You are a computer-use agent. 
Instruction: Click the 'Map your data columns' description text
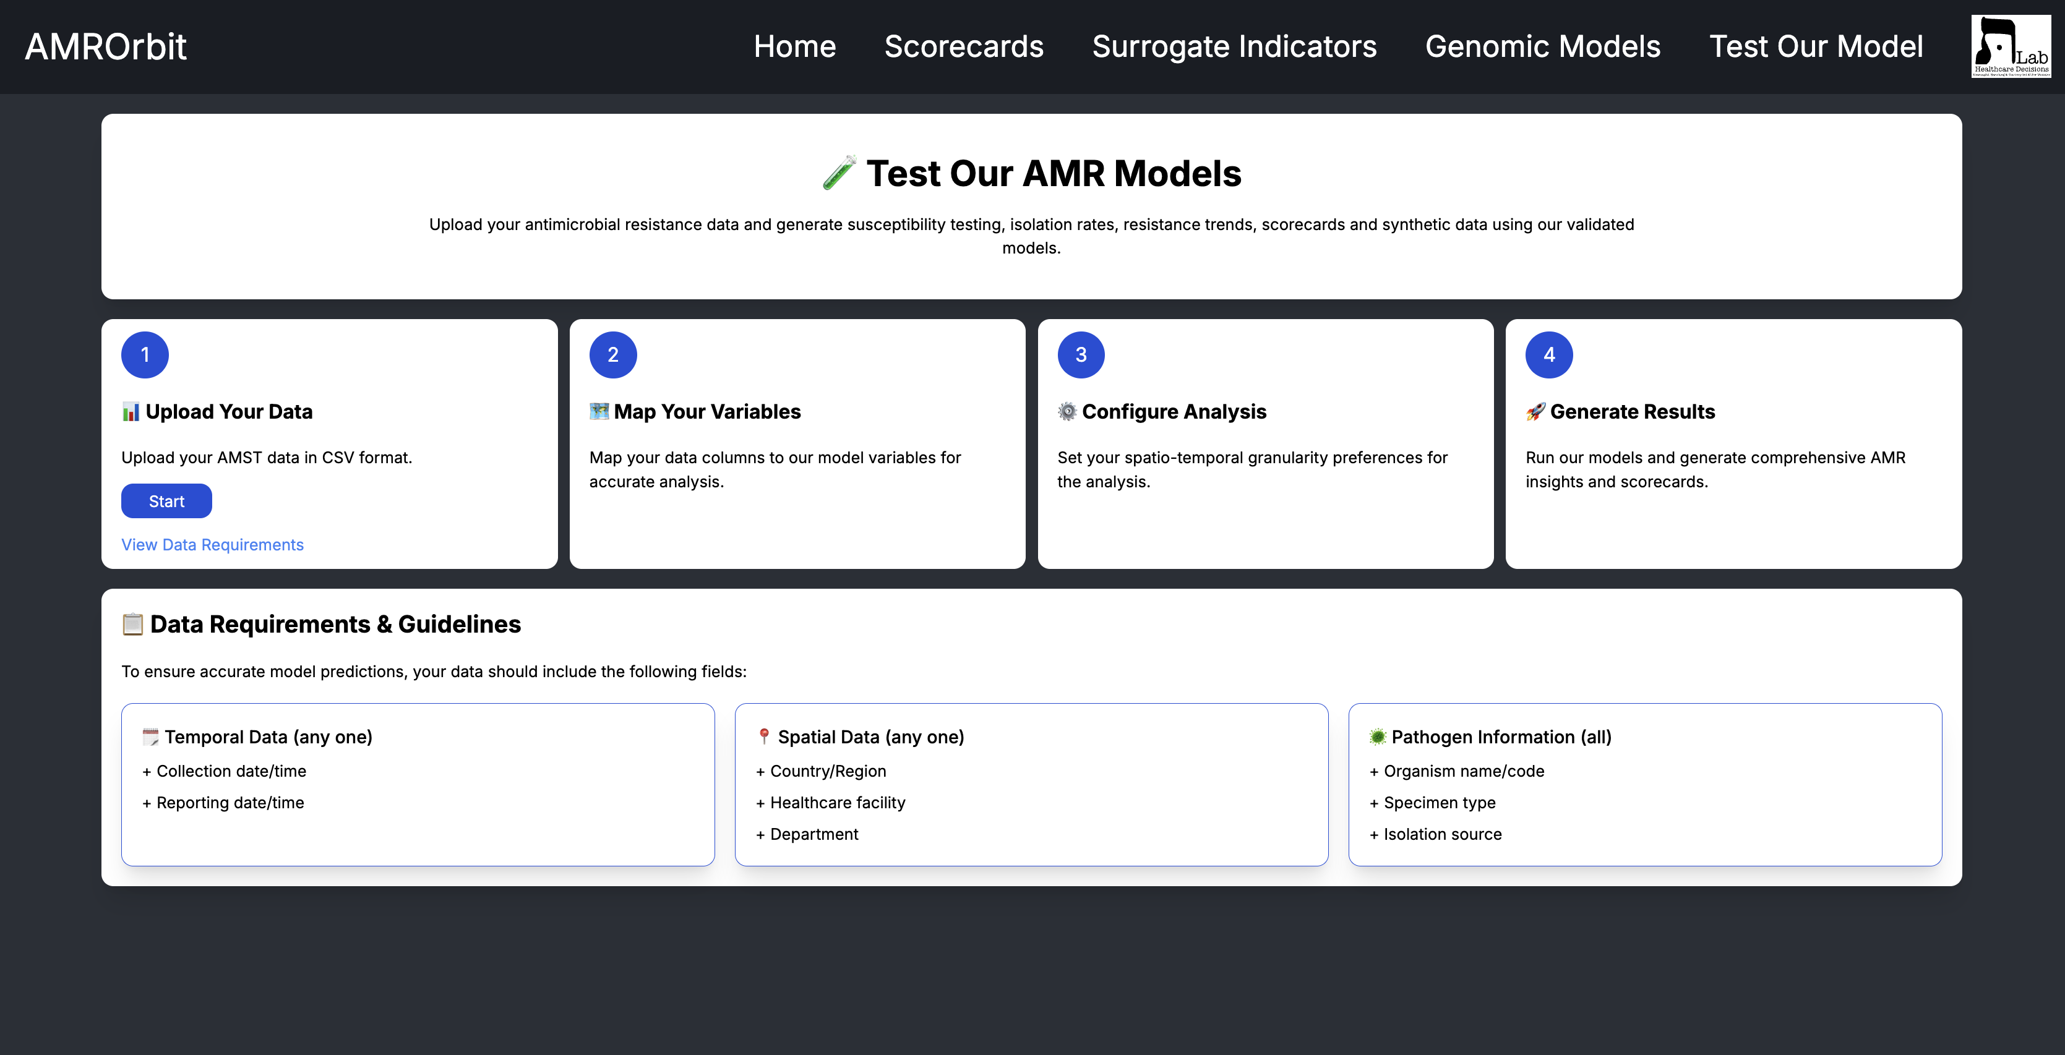(775, 469)
